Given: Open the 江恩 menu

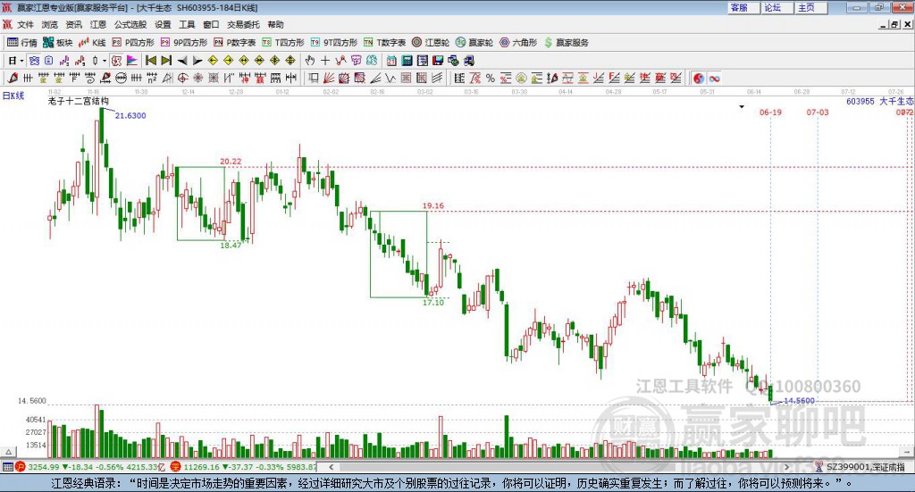Looking at the screenshot, I should coord(98,24).
